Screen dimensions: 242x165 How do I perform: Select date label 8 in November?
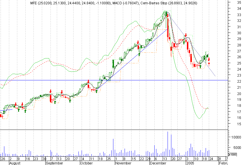click(x=124, y=159)
